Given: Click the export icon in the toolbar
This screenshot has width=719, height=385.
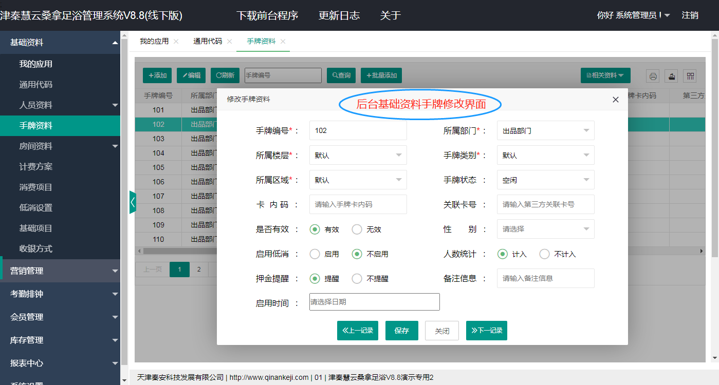Looking at the screenshot, I should tap(671, 76).
